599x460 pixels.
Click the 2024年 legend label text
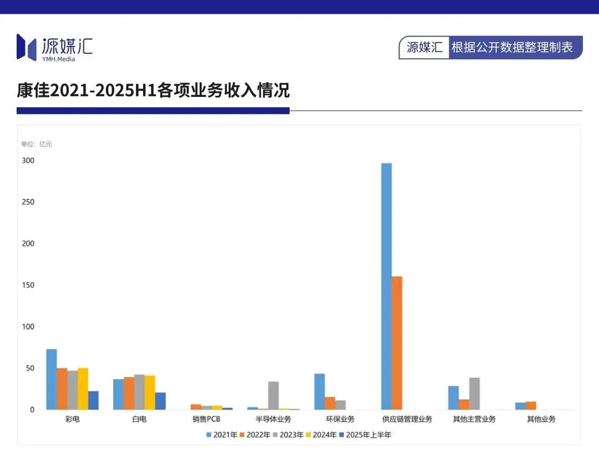click(x=325, y=435)
